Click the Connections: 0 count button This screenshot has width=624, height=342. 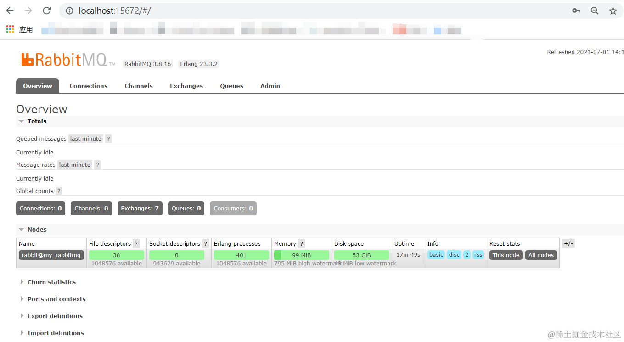pos(40,208)
